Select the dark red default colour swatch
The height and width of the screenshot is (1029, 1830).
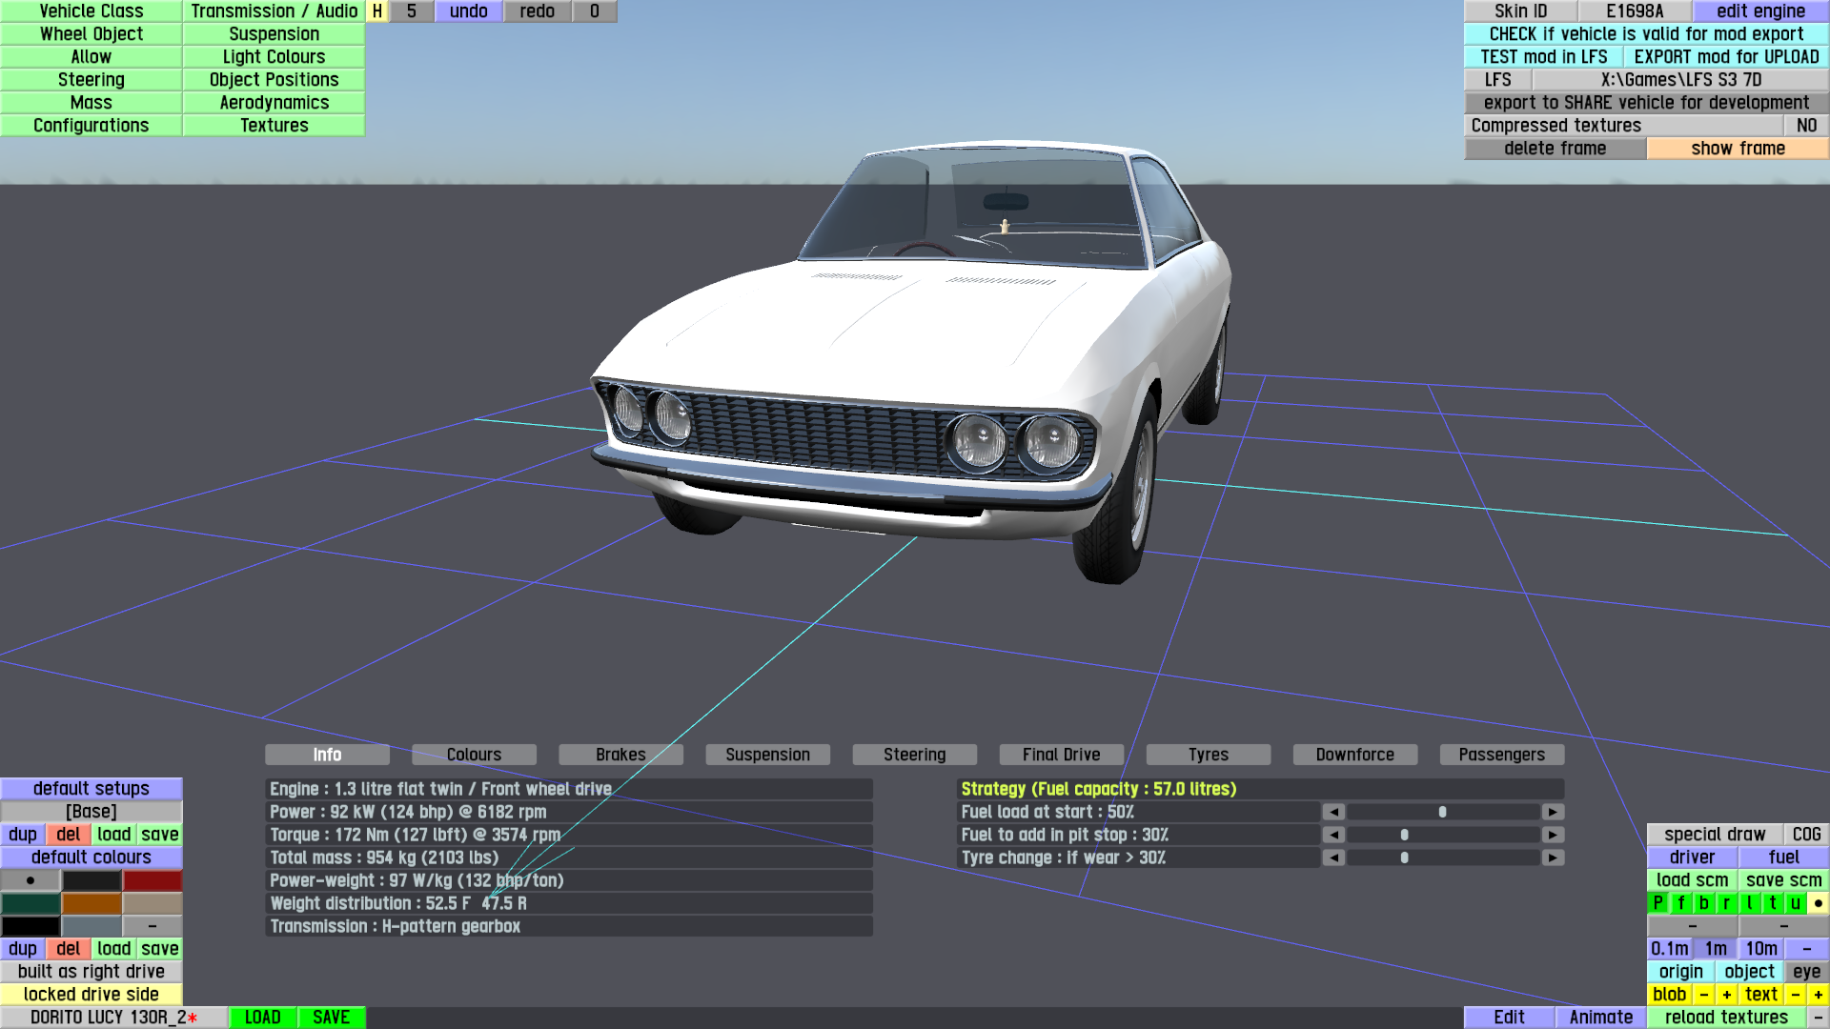(x=152, y=880)
